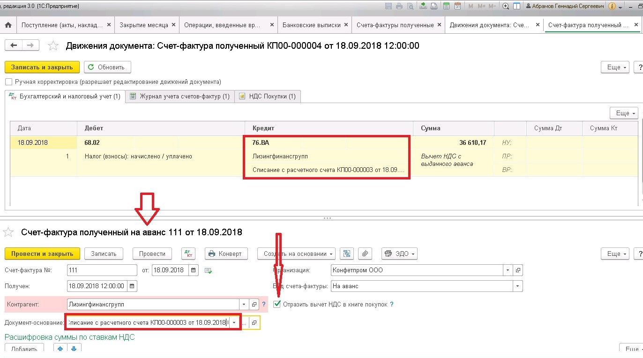
Task: Click the Провести и закрыть button
Action: coord(42,254)
